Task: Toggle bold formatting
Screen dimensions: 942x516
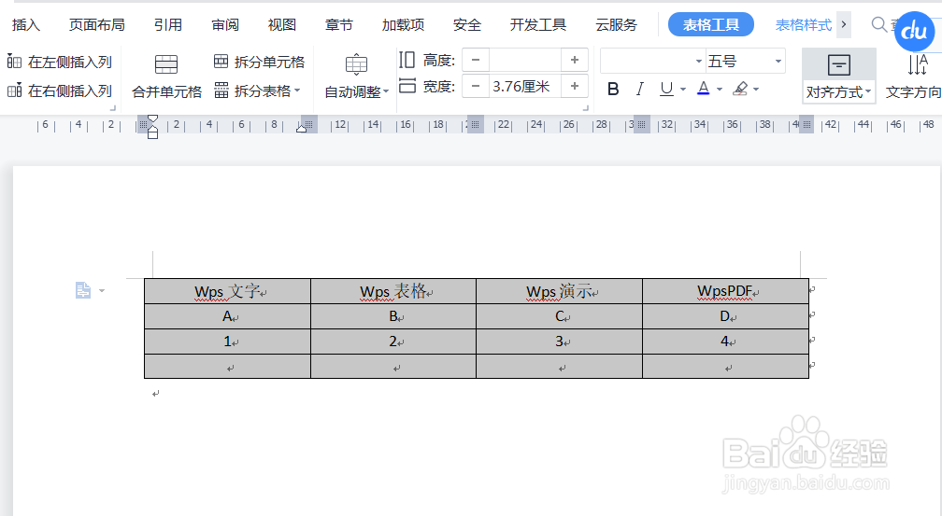Action: point(613,90)
